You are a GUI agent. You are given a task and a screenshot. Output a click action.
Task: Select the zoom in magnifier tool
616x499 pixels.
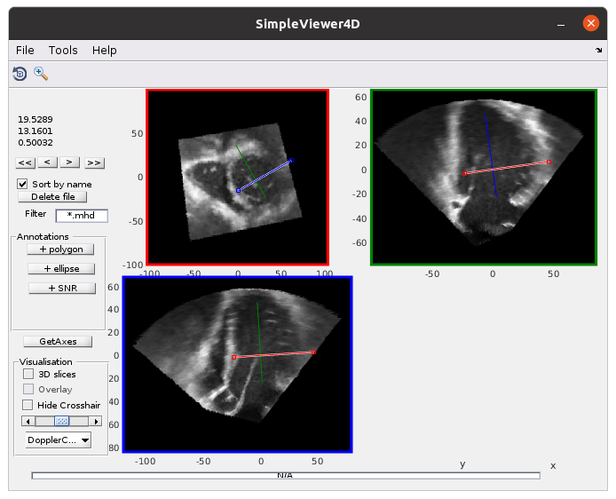(x=41, y=74)
